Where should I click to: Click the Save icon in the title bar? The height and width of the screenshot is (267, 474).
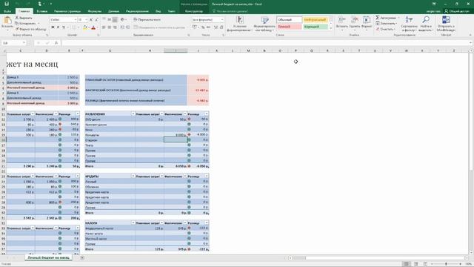tap(7, 4)
